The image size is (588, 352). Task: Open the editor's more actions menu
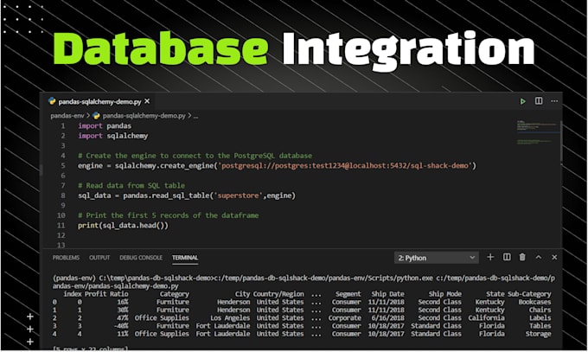[553, 101]
